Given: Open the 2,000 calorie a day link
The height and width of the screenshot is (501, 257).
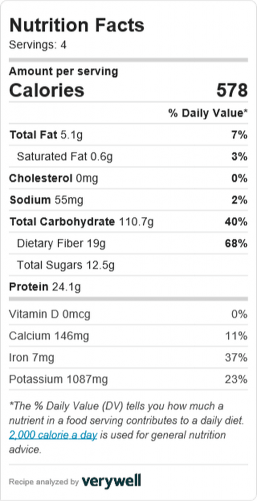Looking at the screenshot, I should pos(53,435).
